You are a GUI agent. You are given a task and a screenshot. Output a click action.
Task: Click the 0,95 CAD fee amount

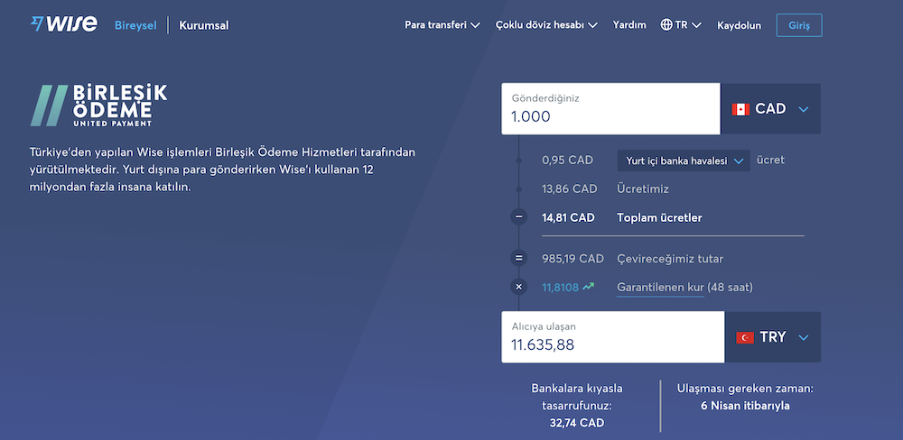(567, 160)
